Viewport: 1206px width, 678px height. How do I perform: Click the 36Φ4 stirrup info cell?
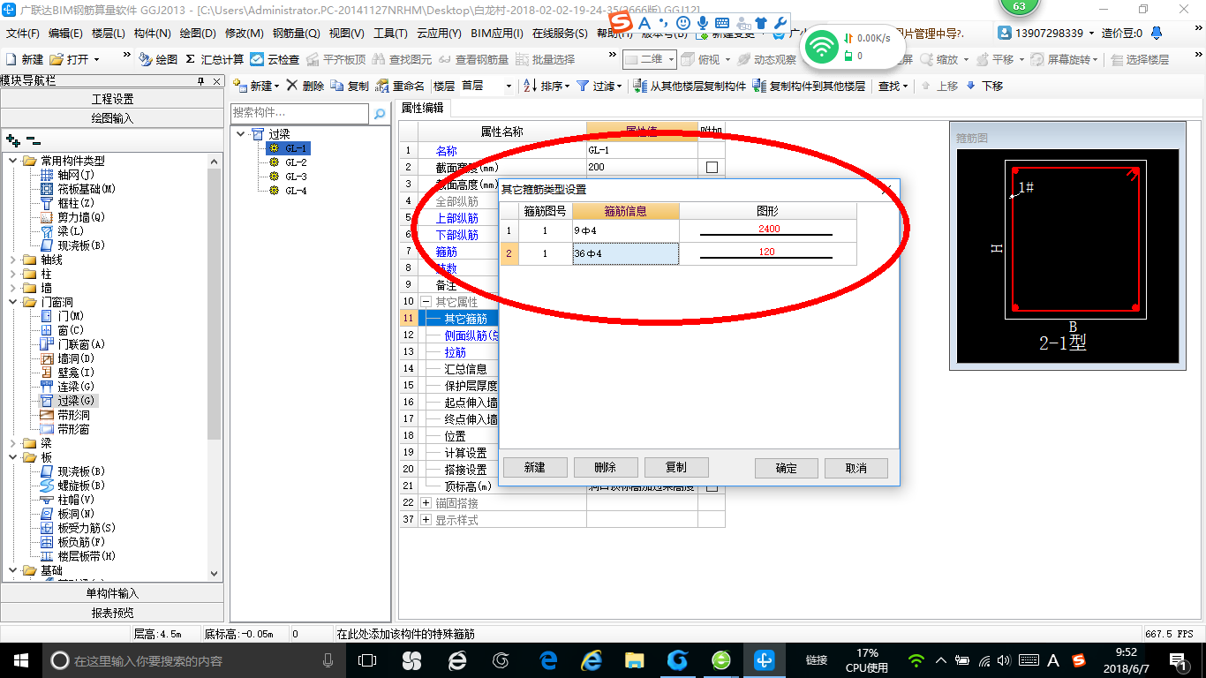tap(626, 253)
